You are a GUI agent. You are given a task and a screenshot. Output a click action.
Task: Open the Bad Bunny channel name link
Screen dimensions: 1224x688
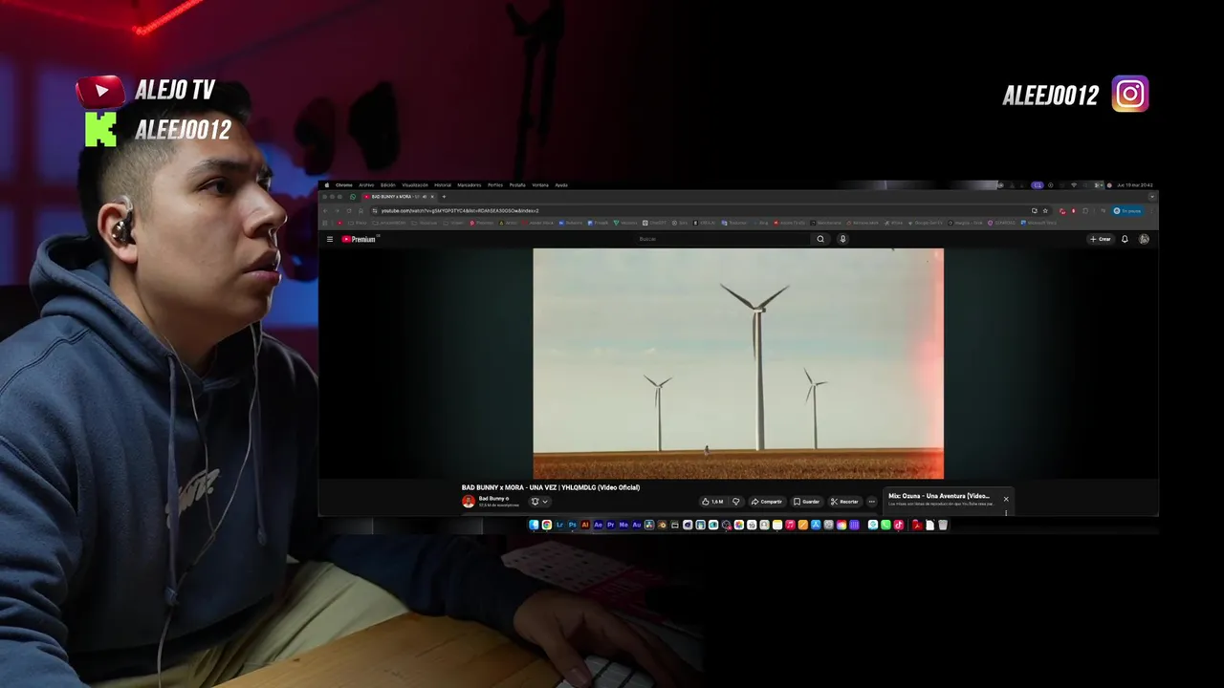492,499
